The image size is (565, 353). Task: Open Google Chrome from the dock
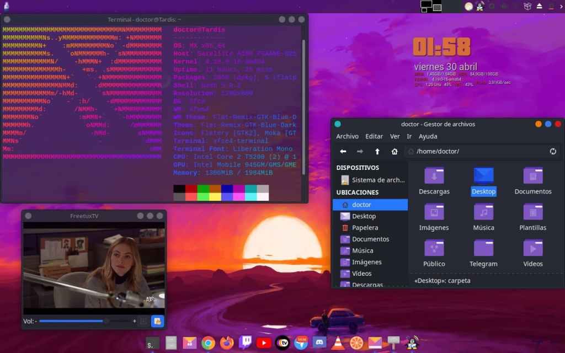pos(208,344)
